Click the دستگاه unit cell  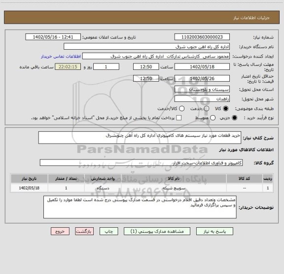point(103,188)
